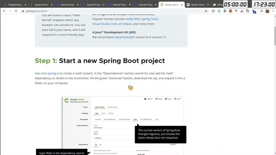Switch to the Spring Framework tab
Screen dimensions: 276x155
pyautogui.click(x=198, y=5)
